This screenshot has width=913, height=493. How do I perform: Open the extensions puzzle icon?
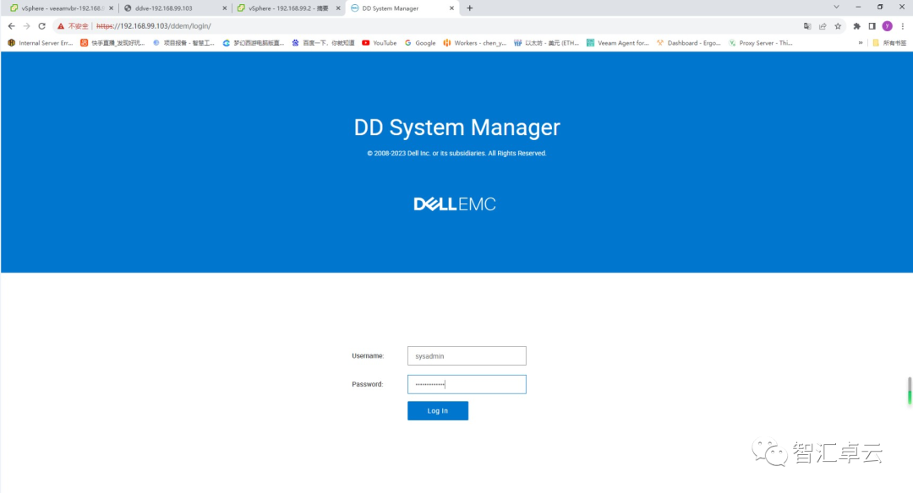click(x=856, y=26)
